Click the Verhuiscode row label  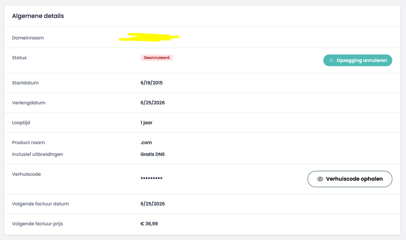[x=26, y=174]
